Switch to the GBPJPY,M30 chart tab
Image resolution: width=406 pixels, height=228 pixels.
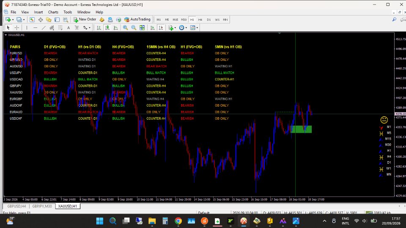click(42, 206)
